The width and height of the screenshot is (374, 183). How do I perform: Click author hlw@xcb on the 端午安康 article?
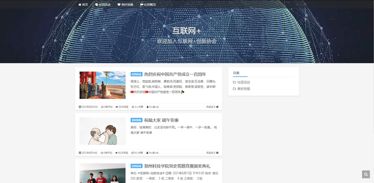click(152, 153)
